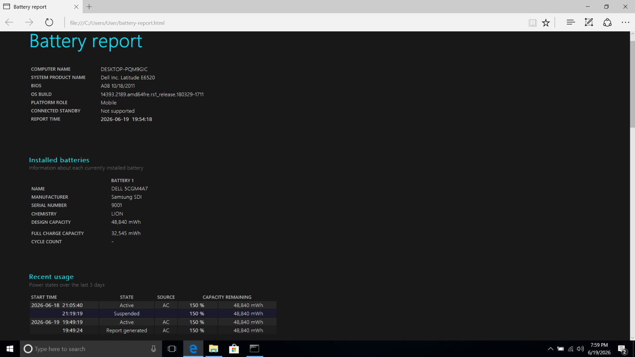Open the Action Center notifications icon

pos(623,349)
